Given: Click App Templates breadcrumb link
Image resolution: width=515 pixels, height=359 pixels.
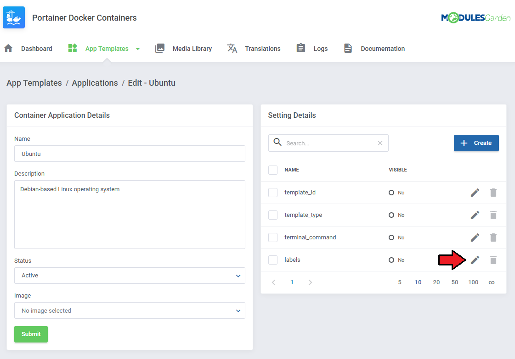Looking at the screenshot, I should (34, 83).
